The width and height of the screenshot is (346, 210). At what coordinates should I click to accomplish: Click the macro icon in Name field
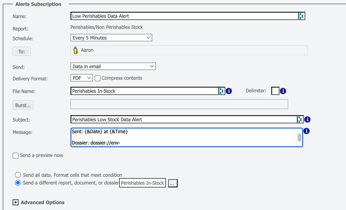tap(301, 16)
